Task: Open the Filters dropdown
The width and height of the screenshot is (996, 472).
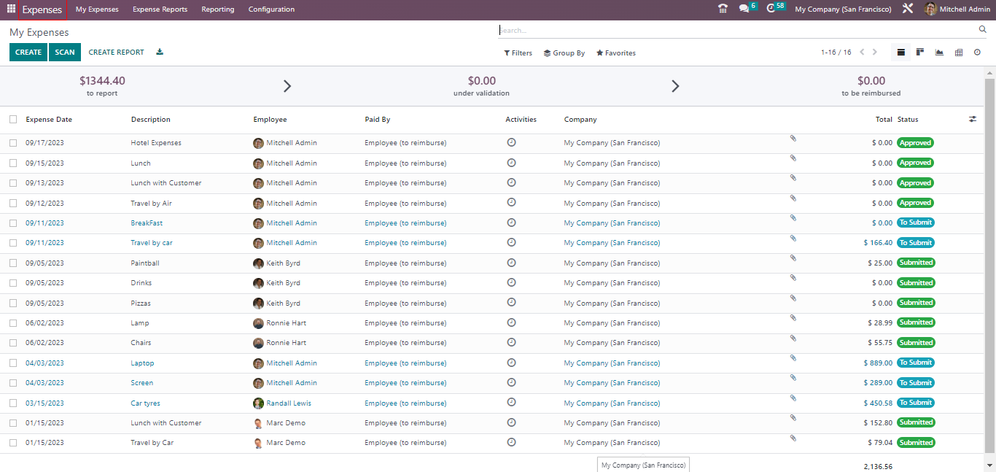Action: point(518,53)
